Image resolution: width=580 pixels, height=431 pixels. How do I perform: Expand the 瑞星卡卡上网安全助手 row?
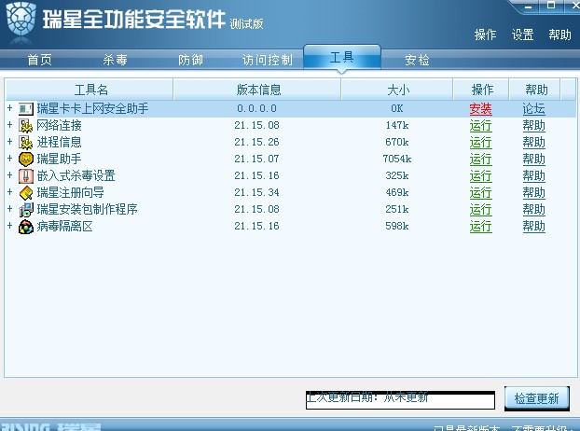(x=10, y=108)
